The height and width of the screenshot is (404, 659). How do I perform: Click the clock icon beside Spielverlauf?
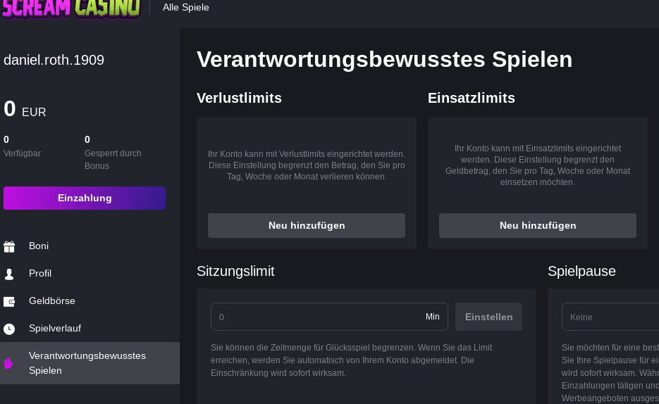point(9,329)
